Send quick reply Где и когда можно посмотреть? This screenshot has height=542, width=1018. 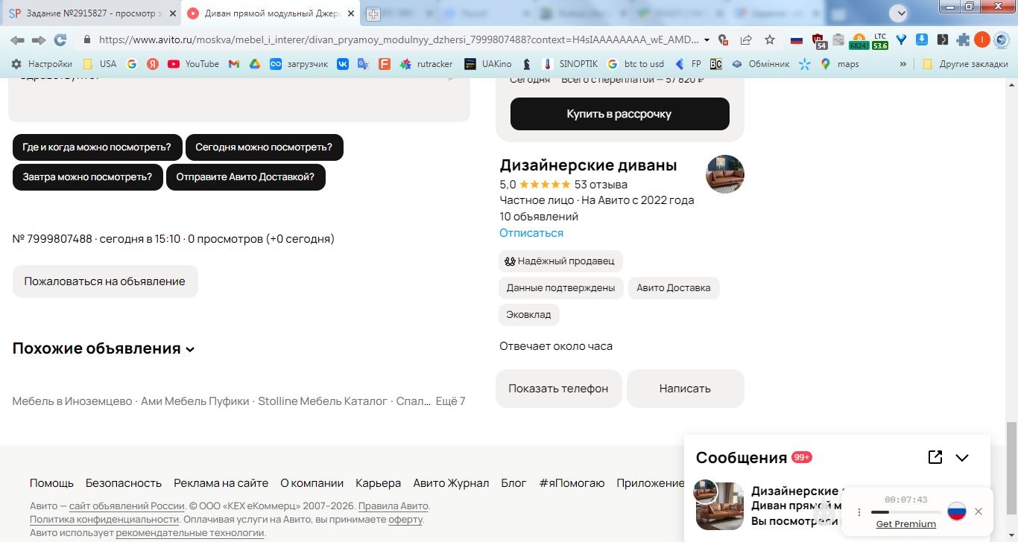pos(97,147)
